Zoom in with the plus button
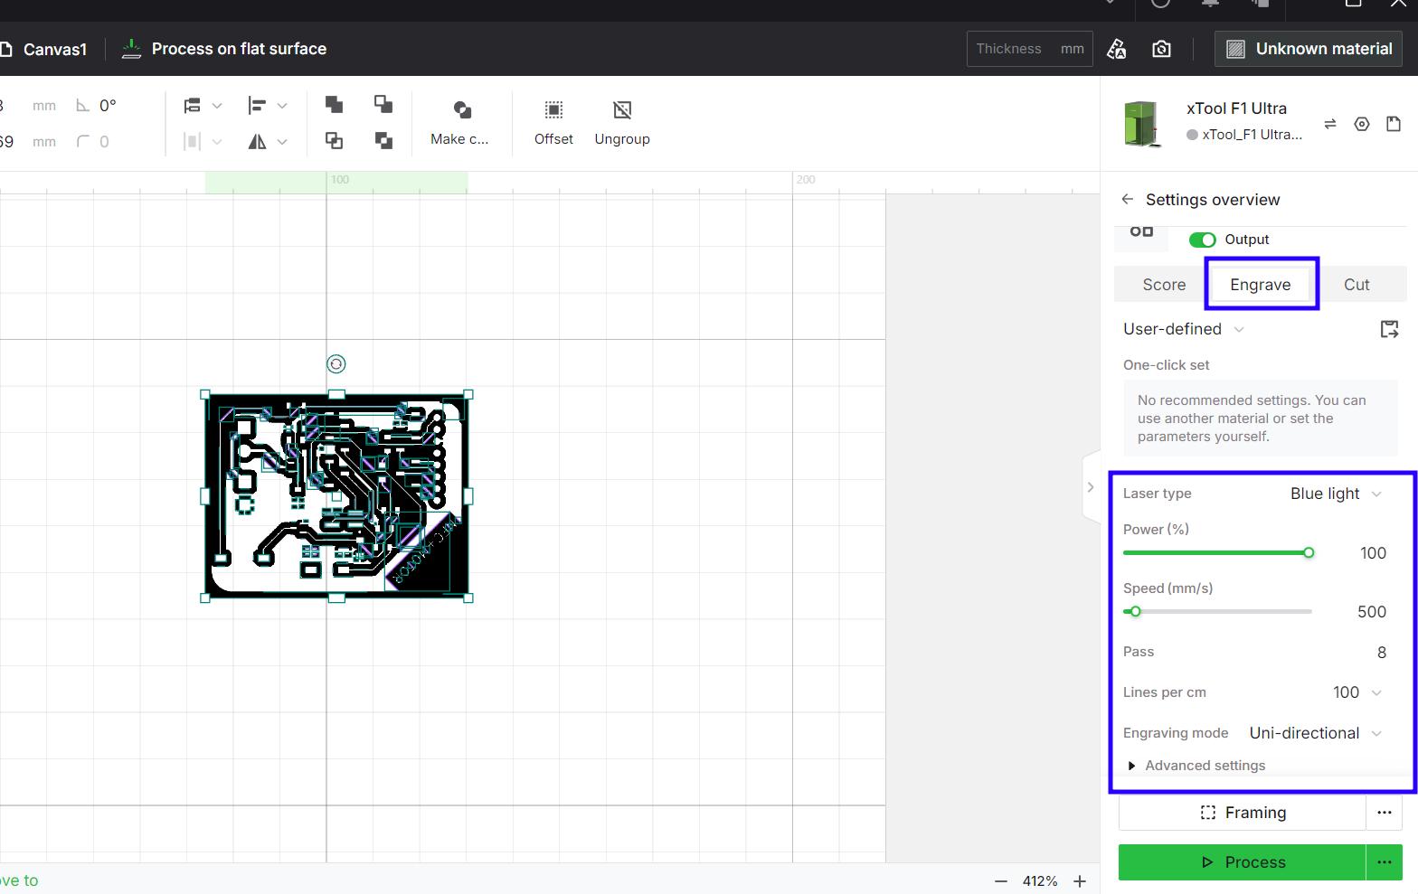1418x894 pixels. pyautogui.click(x=1080, y=881)
